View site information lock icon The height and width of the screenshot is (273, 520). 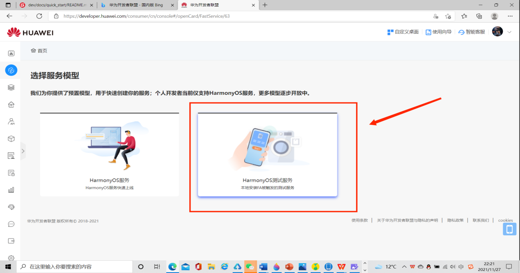pos(56,16)
